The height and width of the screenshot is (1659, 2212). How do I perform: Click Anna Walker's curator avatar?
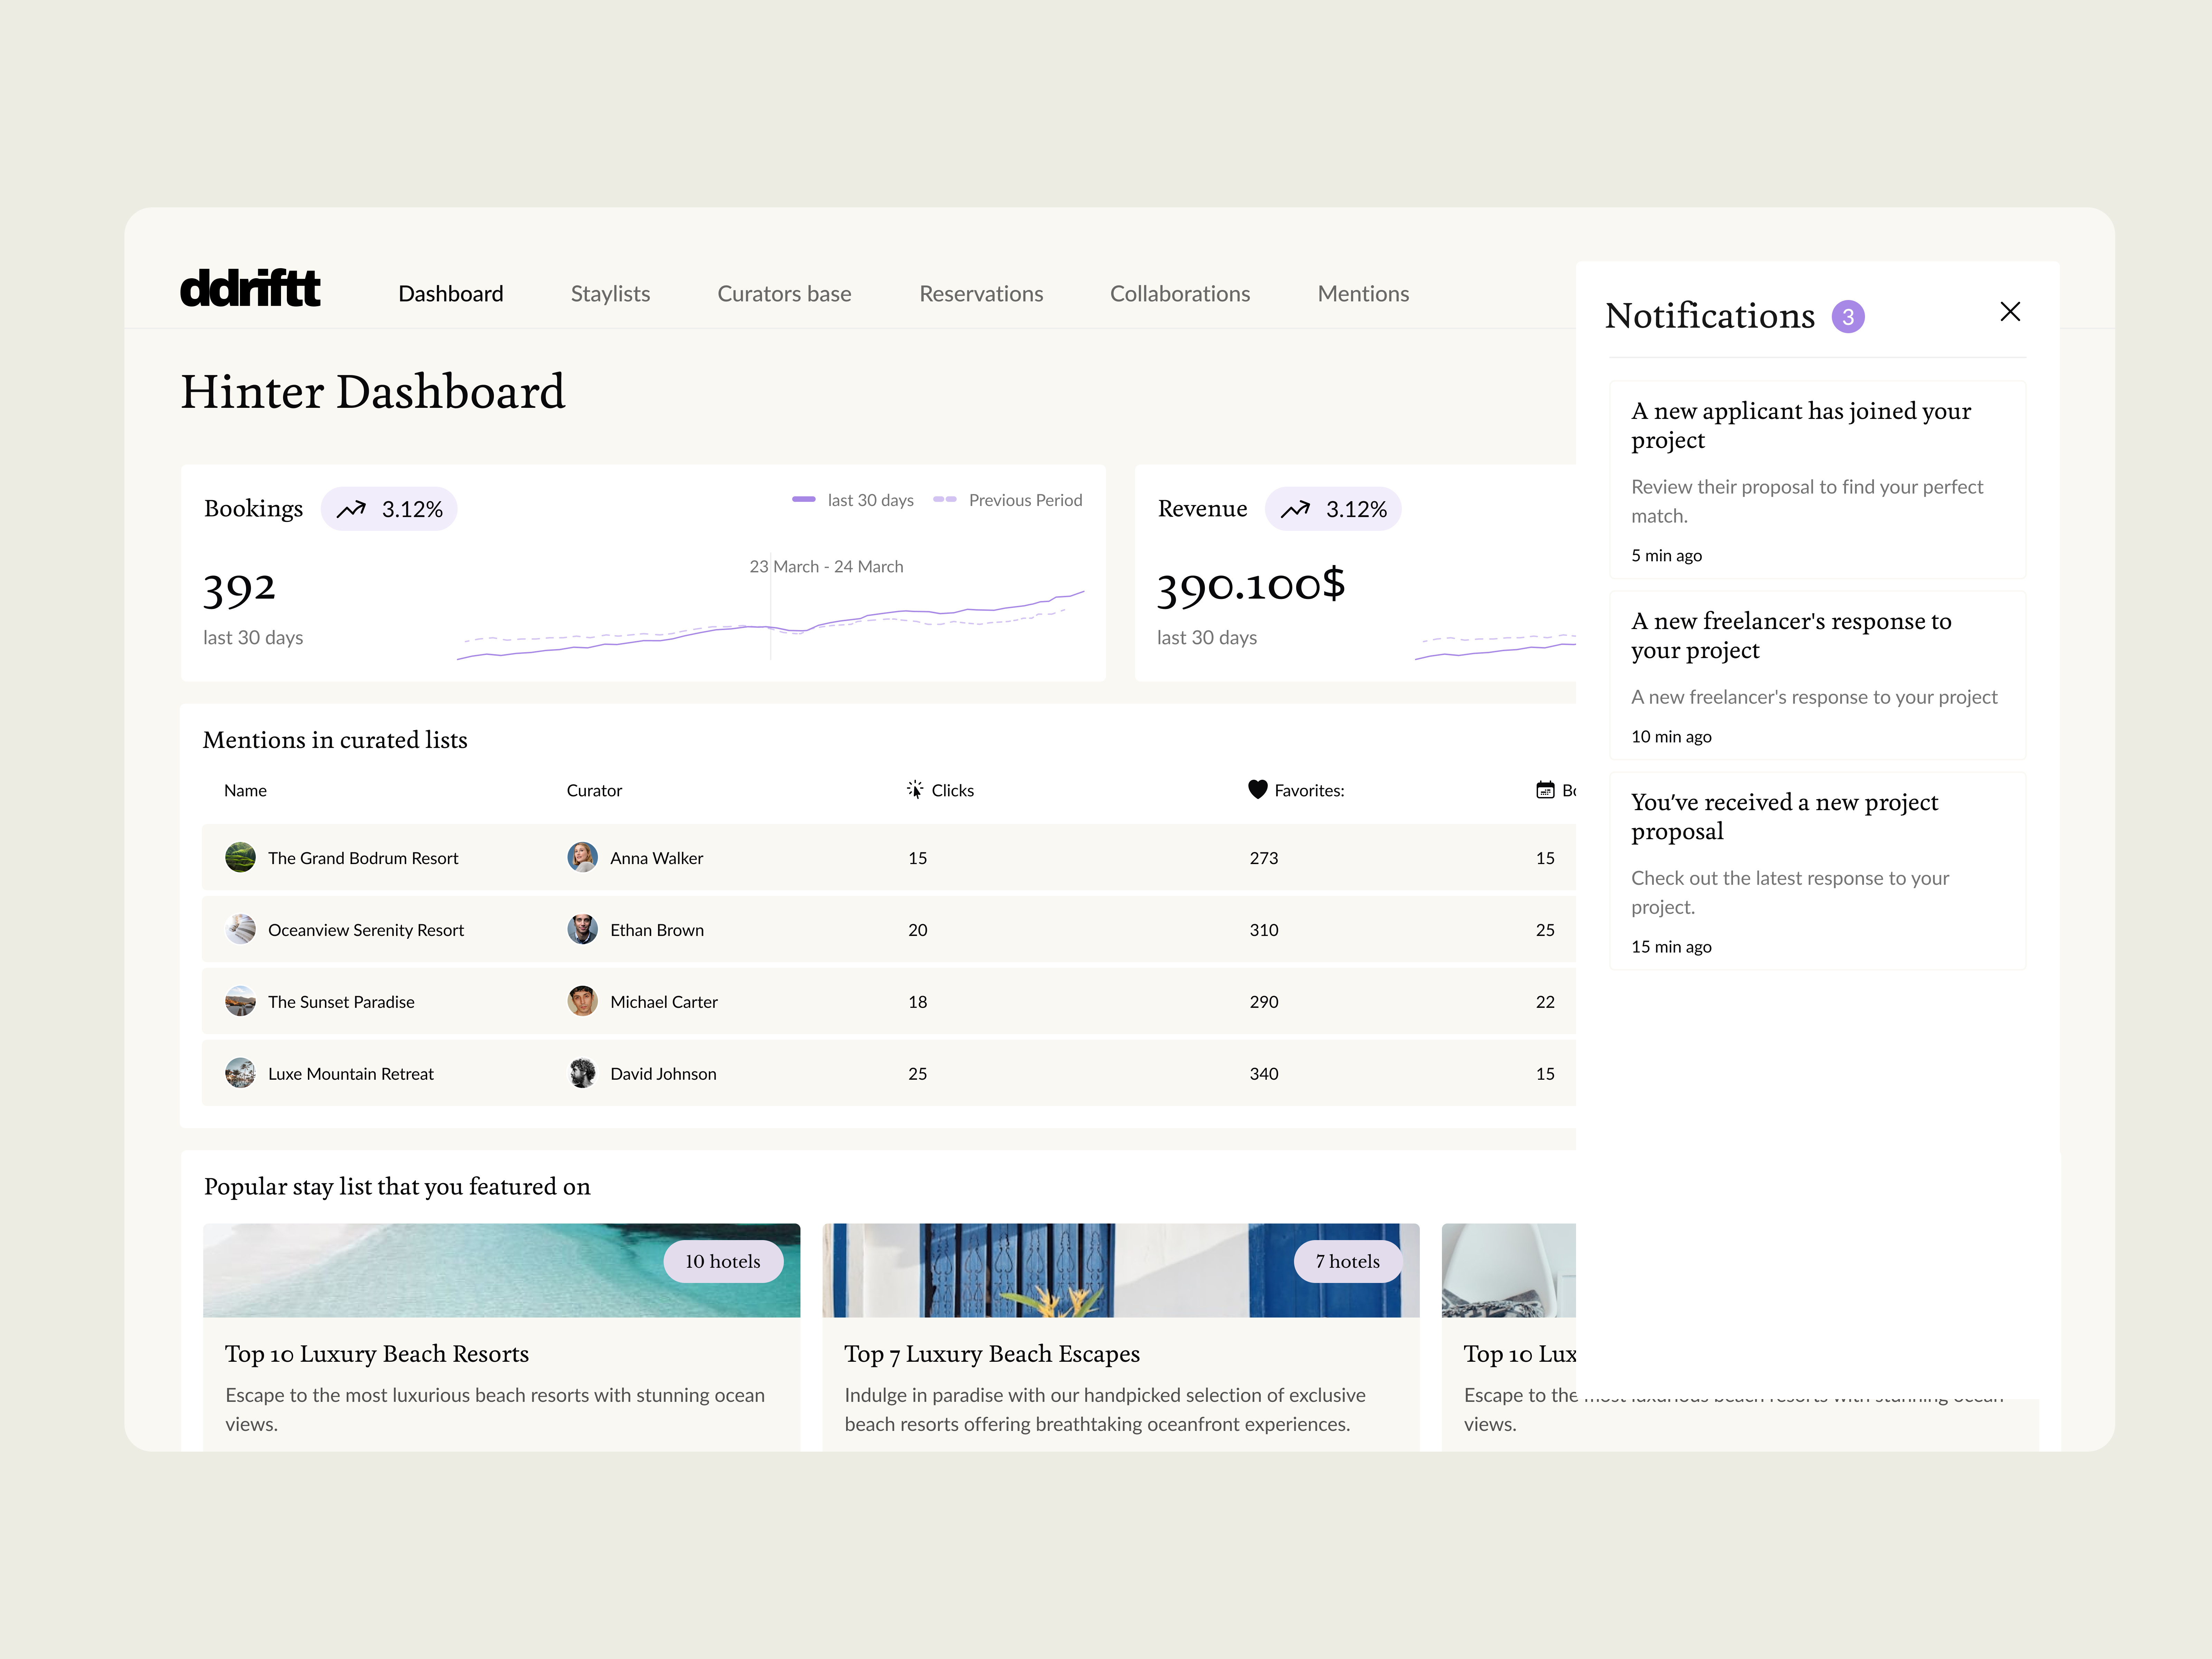pyautogui.click(x=583, y=857)
